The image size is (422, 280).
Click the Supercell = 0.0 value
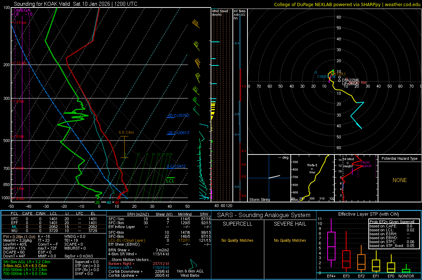coord(87,262)
